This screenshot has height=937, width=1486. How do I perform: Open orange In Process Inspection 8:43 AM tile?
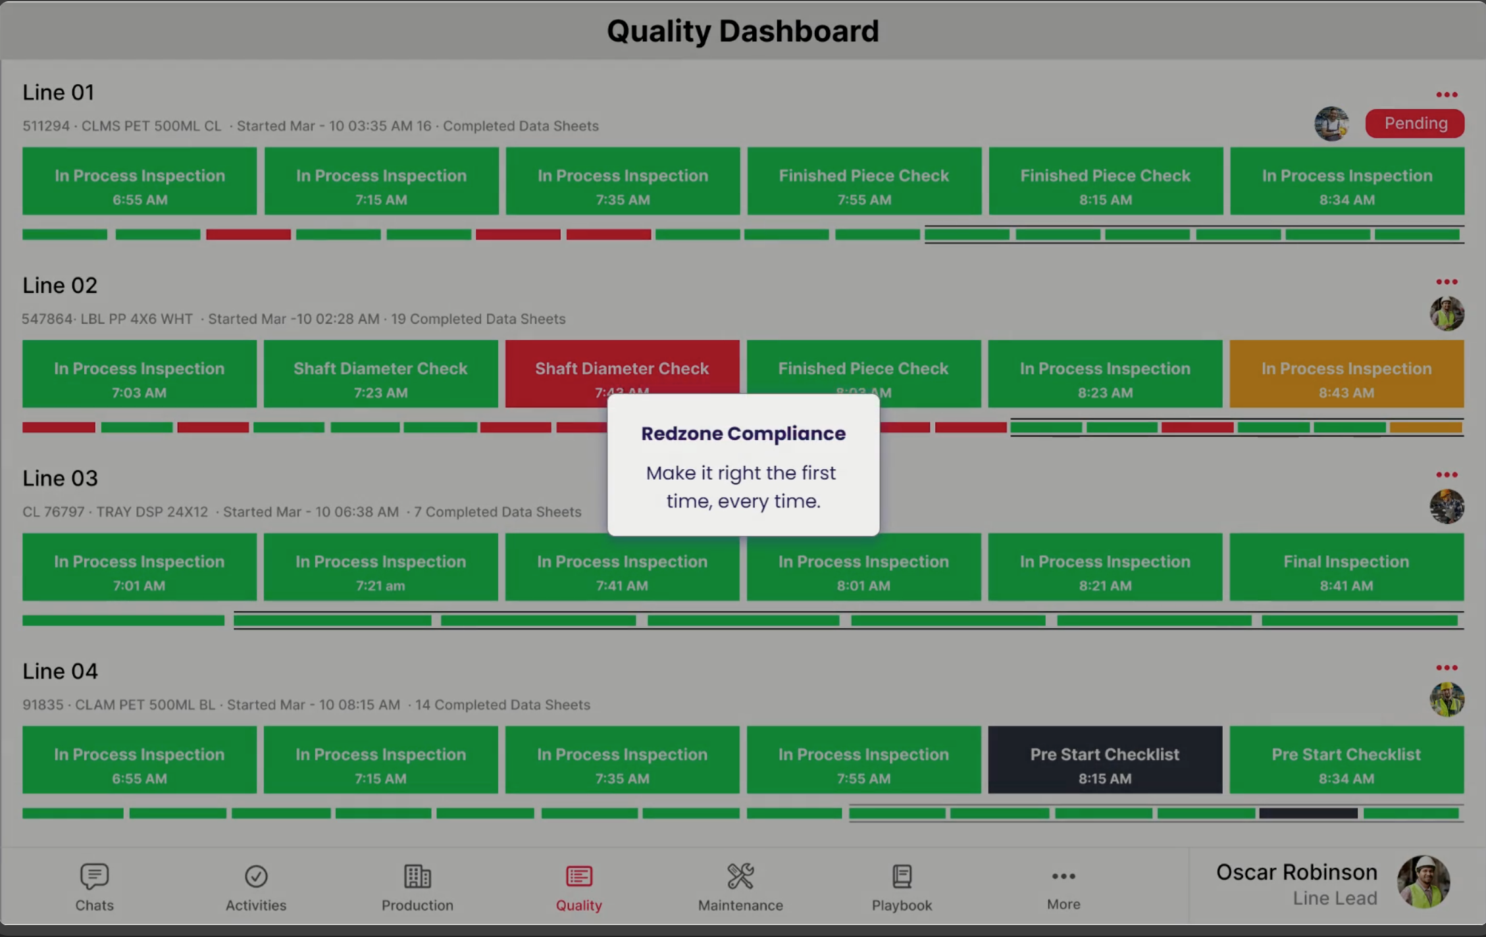point(1346,374)
